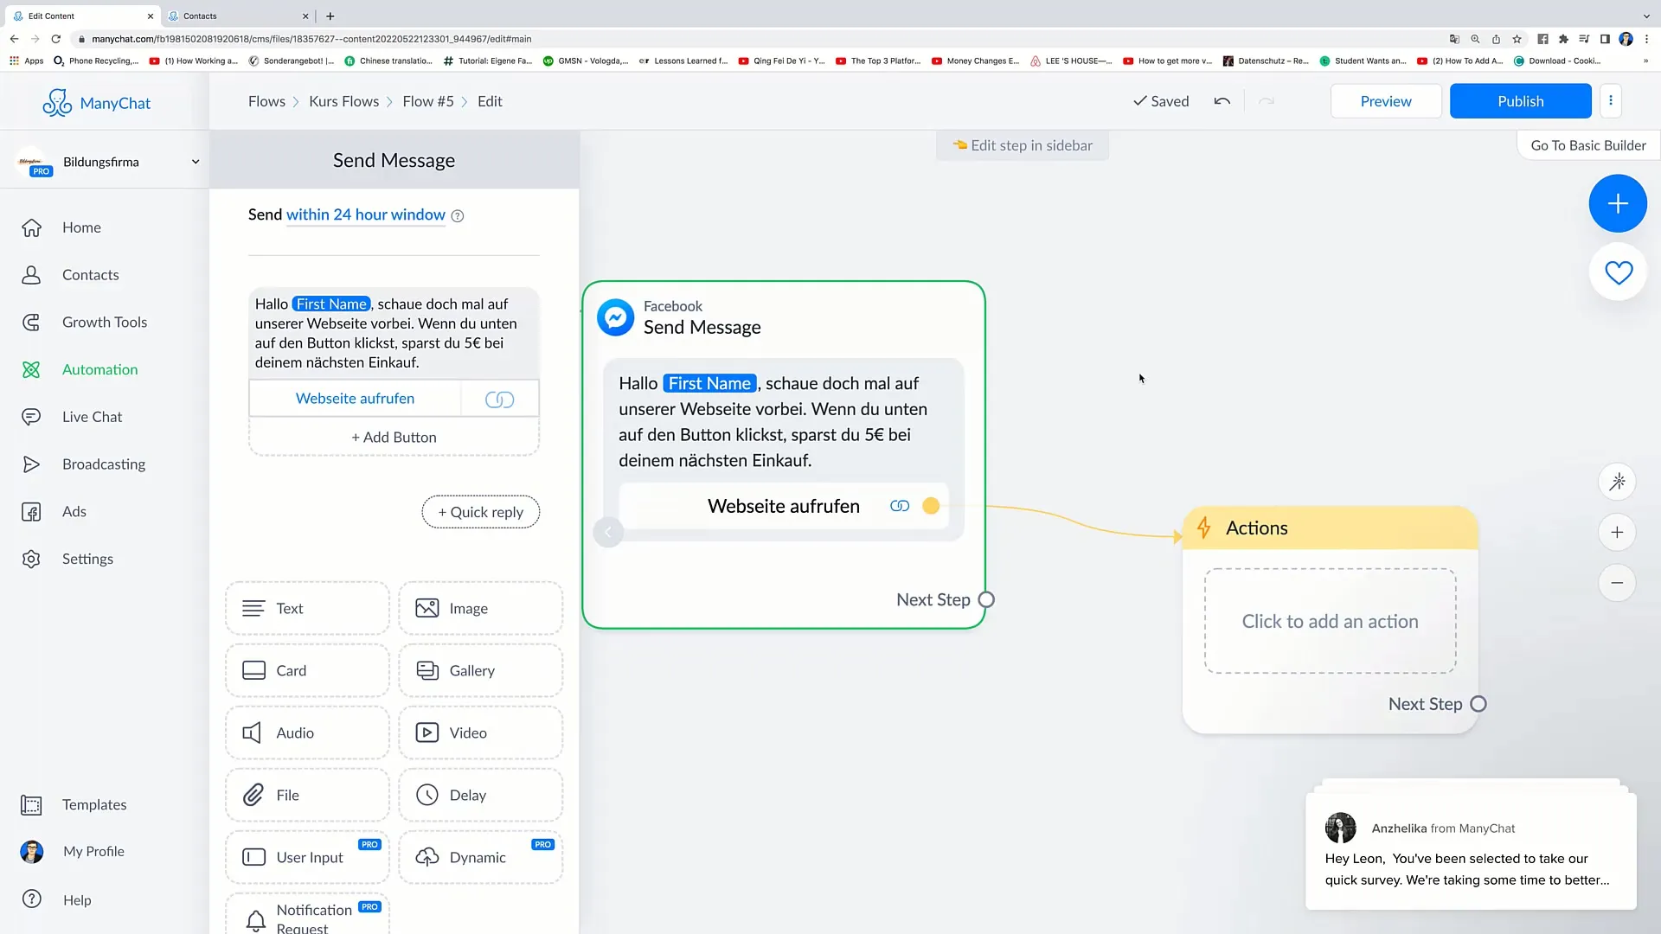Add a Text block
Image resolution: width=1661 pixels, height=934 pixels.
pos(307,609)
